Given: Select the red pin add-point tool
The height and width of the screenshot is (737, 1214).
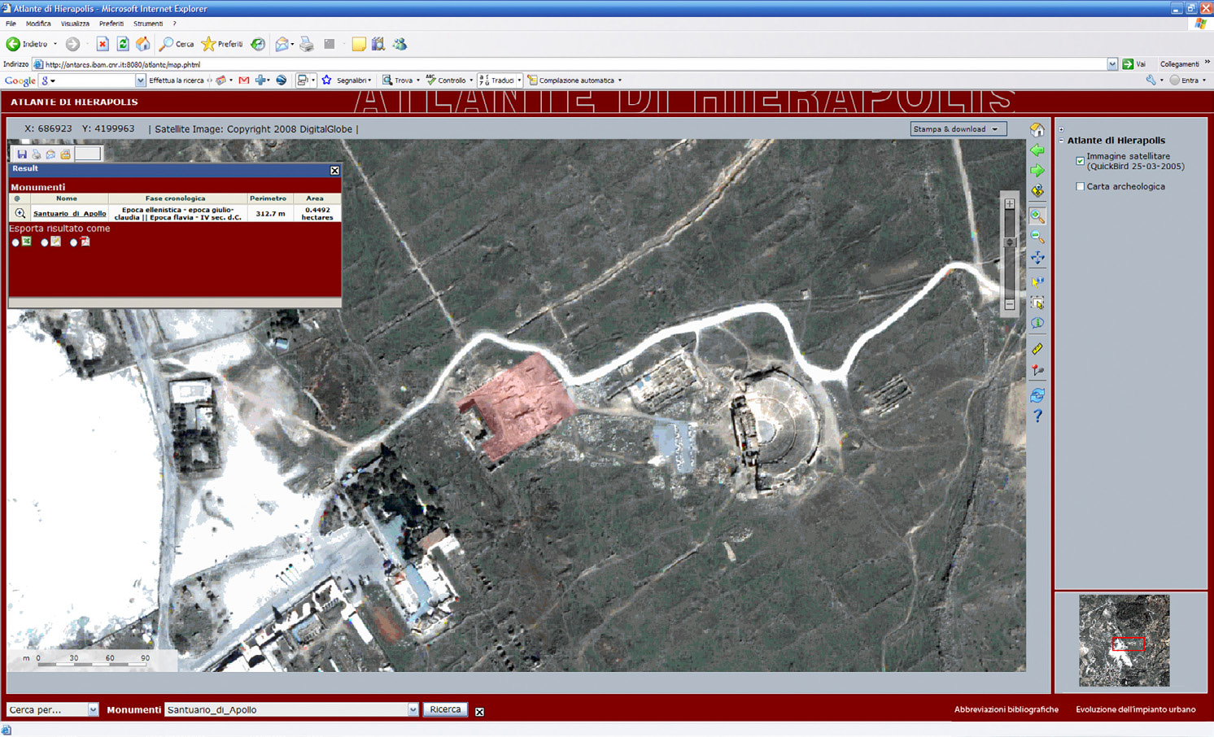Looking at the screenshot, I should [x=1037, y=370].
